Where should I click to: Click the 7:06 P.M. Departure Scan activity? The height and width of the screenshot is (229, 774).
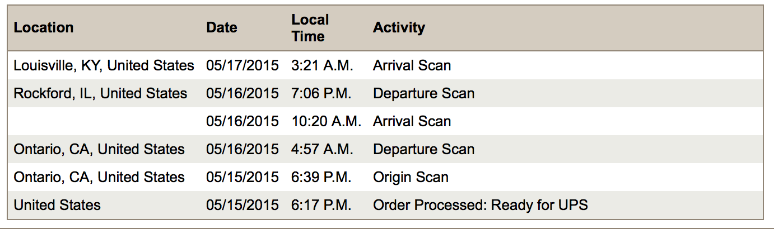[423, 93]
